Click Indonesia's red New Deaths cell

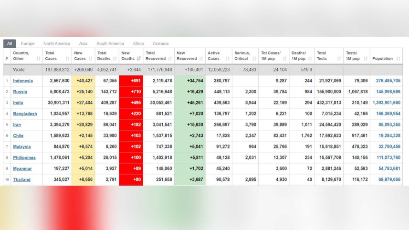[x=131, y=81]
